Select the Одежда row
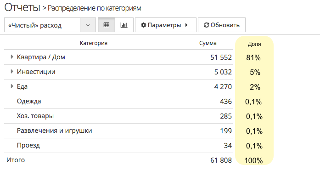This screenshot has width=320, height=182. pos(118,101)
